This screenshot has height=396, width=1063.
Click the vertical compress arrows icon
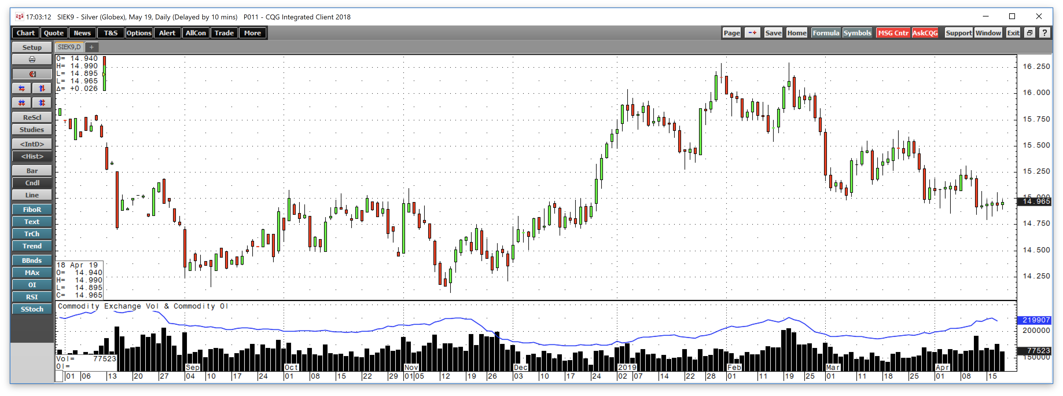click(42, 103)
